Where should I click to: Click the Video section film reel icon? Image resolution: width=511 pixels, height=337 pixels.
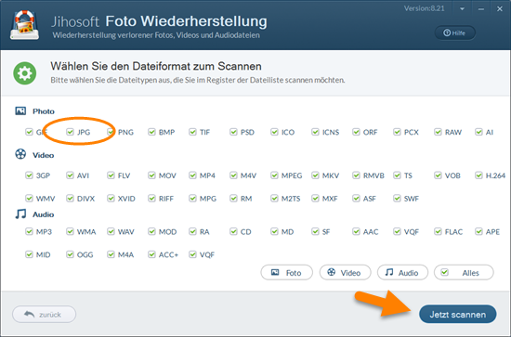click(x=20, y=154)
